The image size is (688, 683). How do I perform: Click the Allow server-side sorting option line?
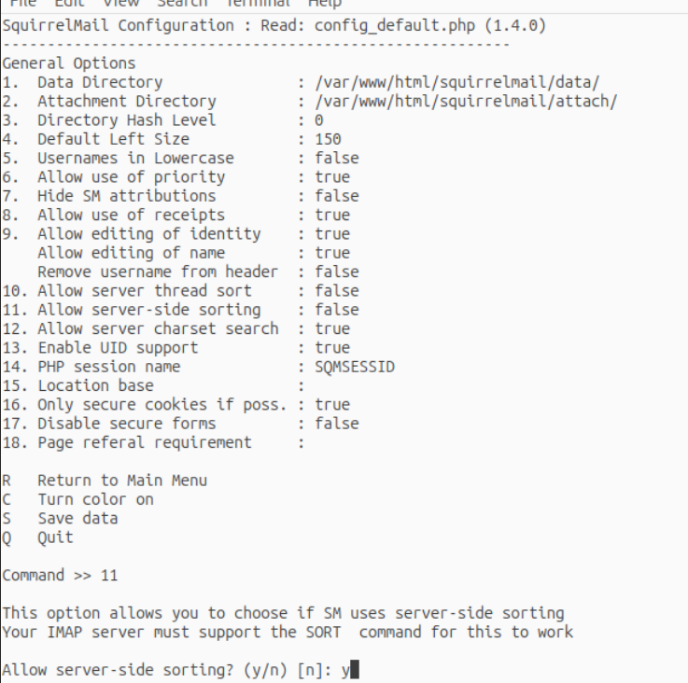point(180,310)
